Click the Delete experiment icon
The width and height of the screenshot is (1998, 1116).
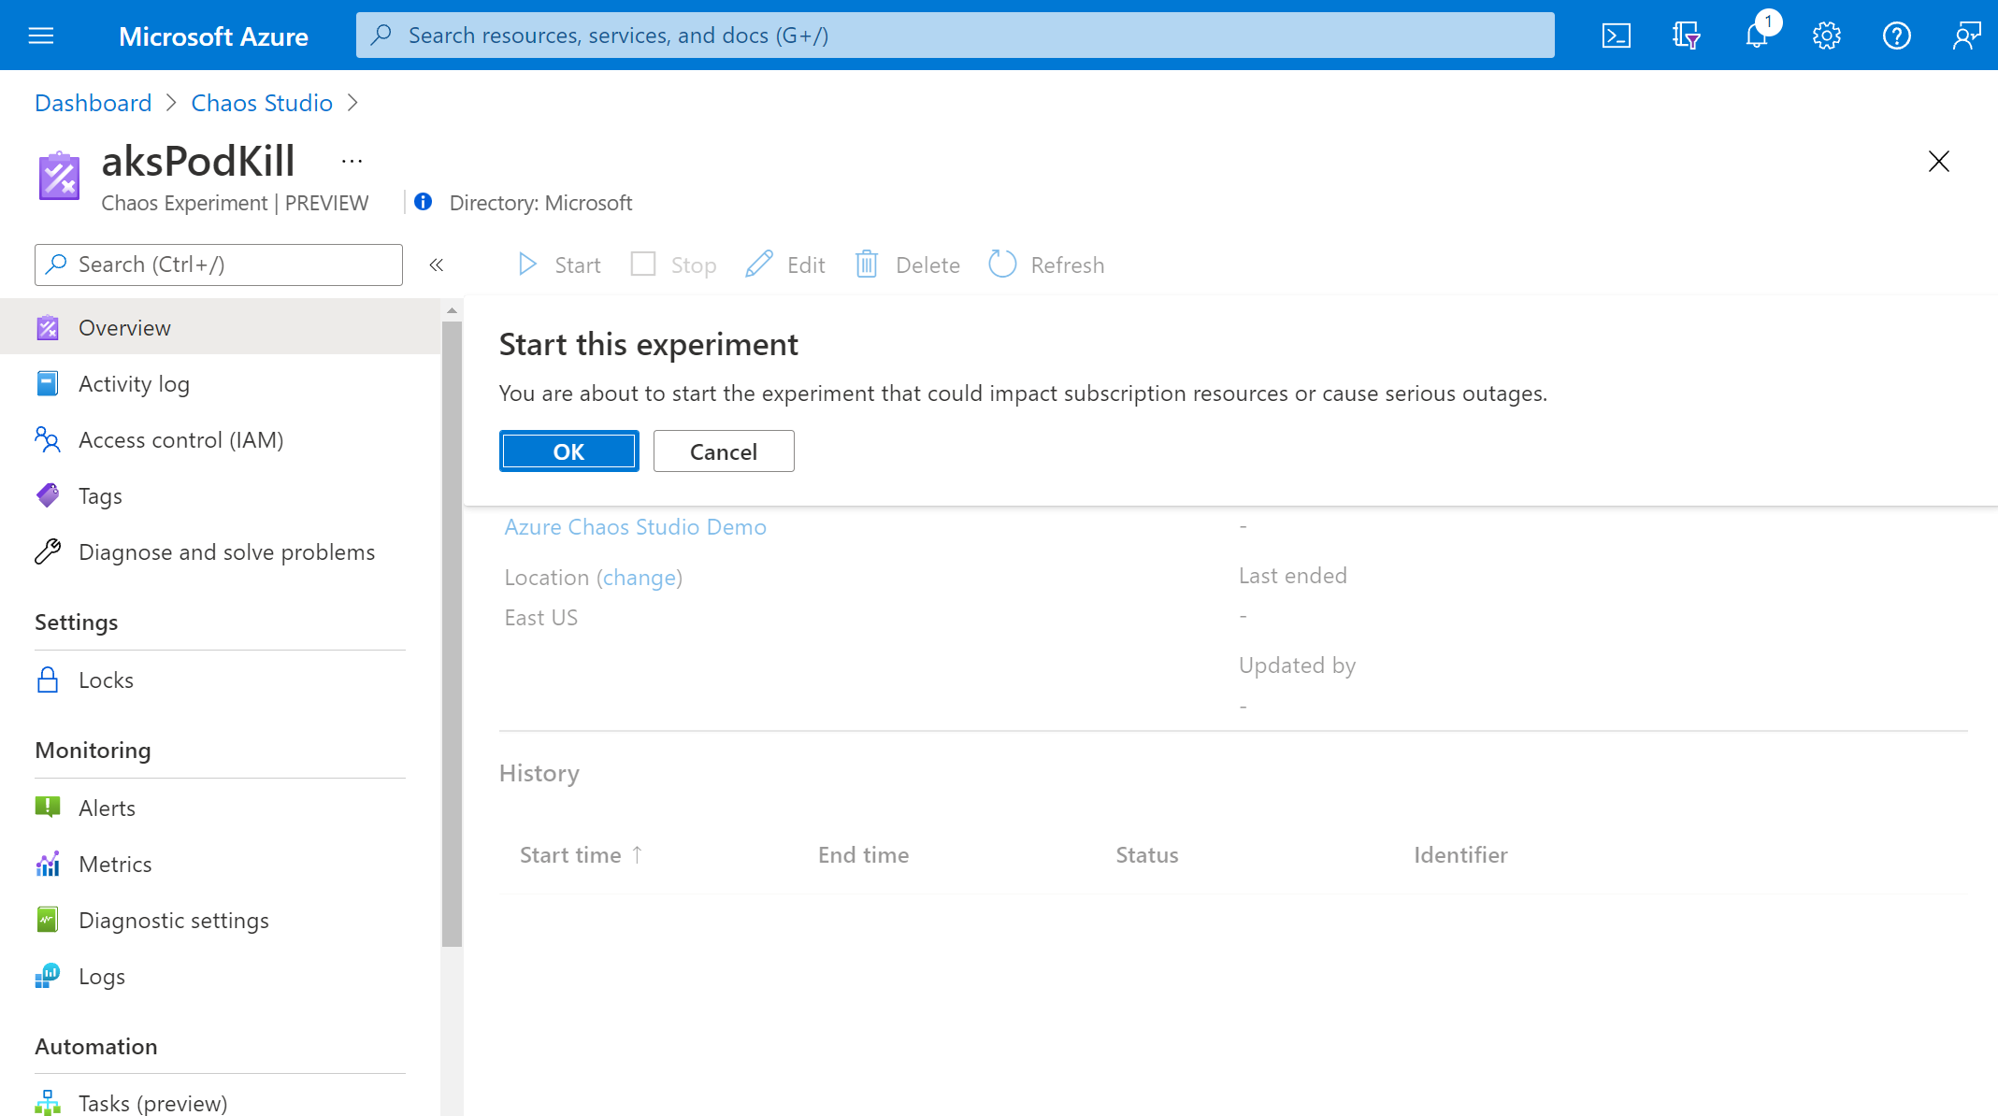pos(868,264)
